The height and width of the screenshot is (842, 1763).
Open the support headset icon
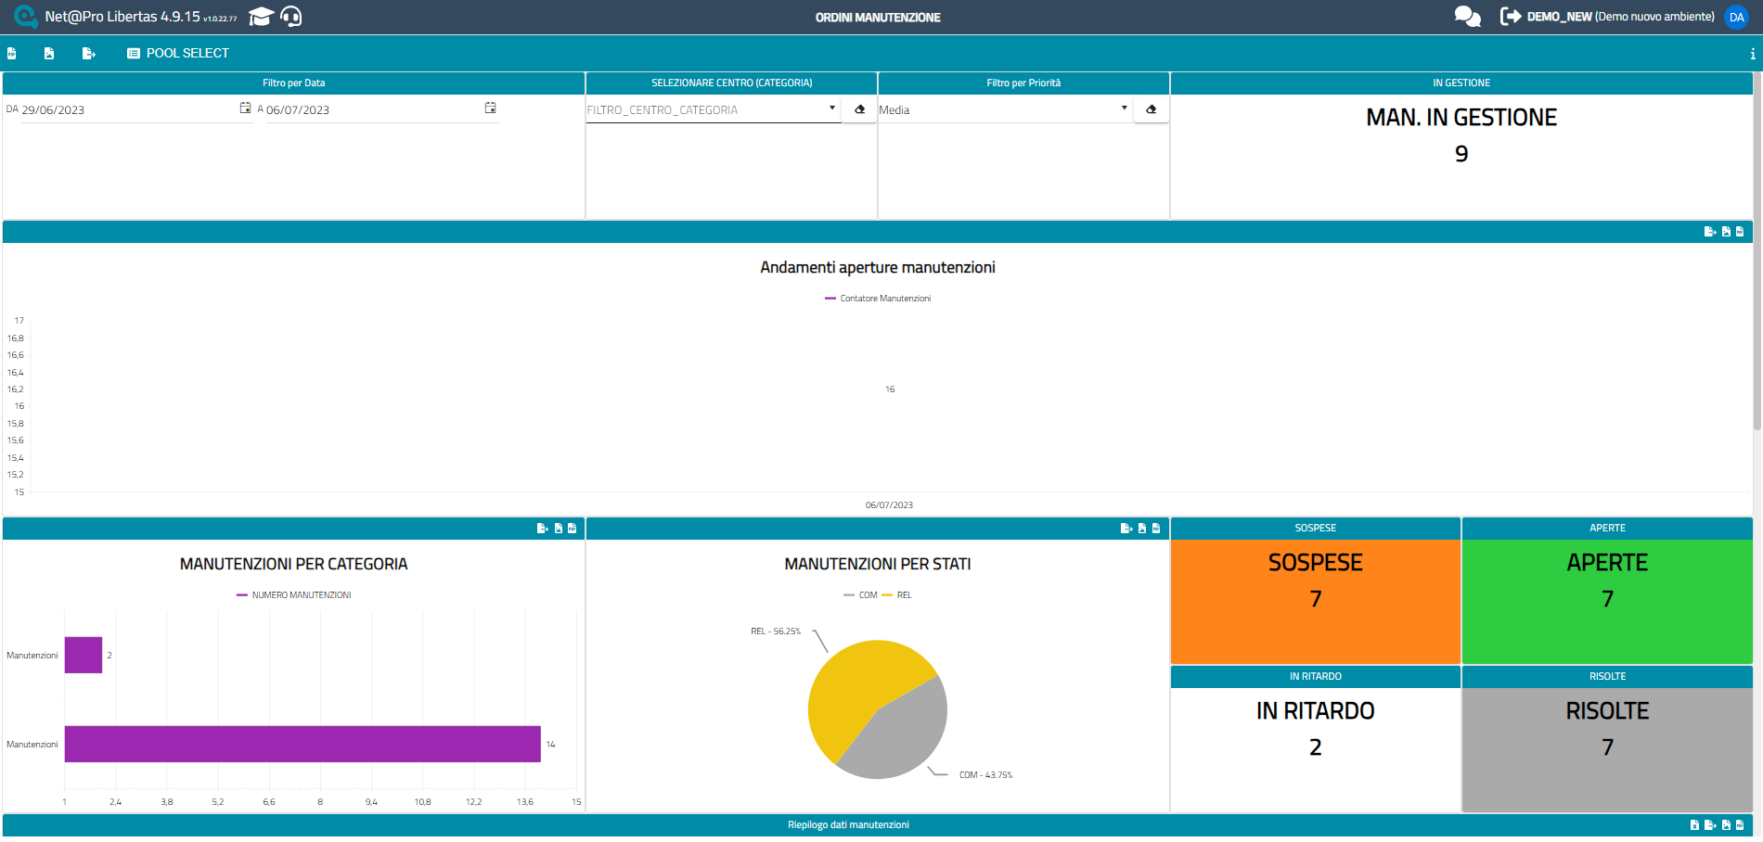290,17
